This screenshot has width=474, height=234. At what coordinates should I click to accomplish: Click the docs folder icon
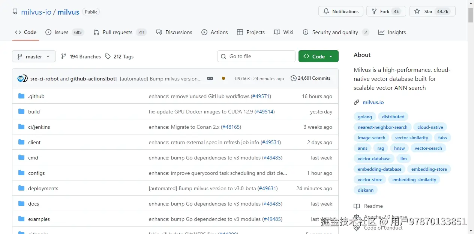[21, 204]
